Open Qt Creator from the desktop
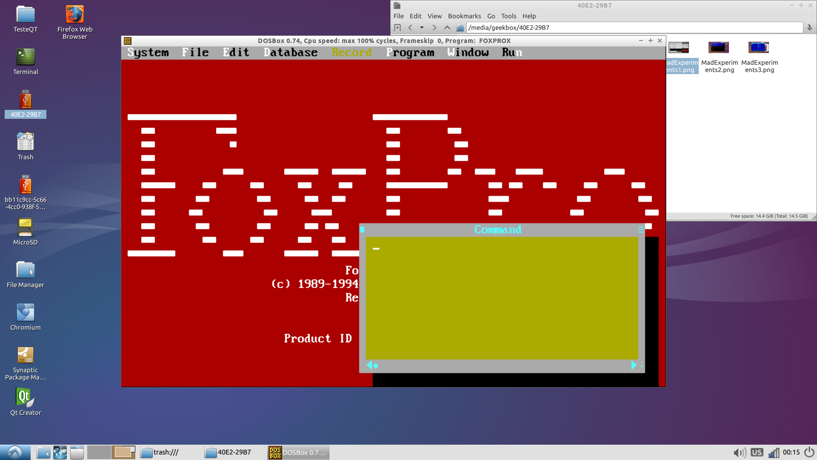The width and height of the screenshot is (817, 460). point(25,397)
